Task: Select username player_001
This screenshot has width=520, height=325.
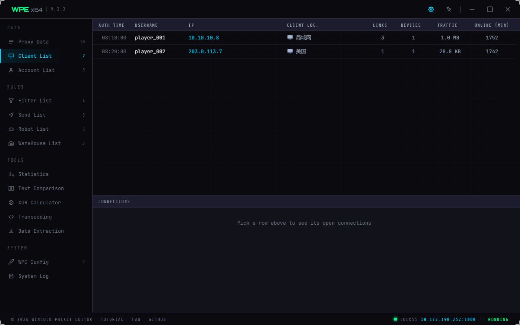Action: point(150,38)
